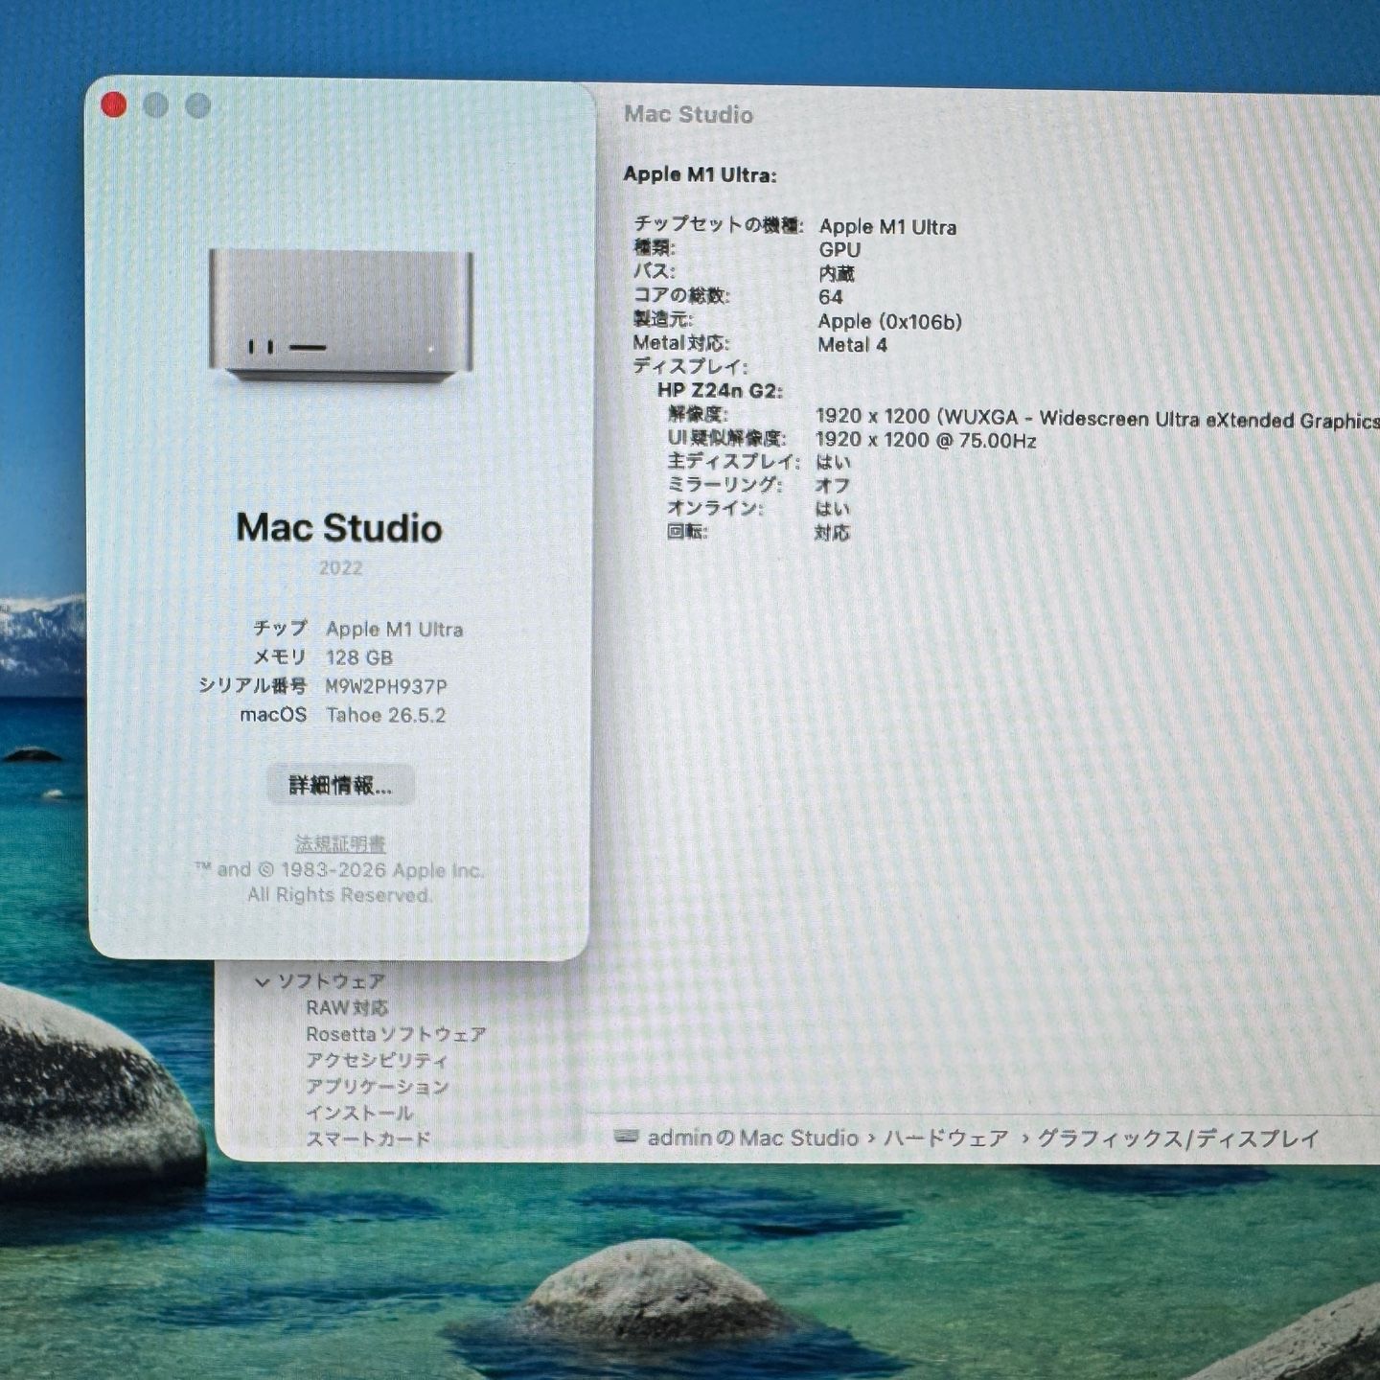Viewport: 1380px width, 1380px height.
Task: Click the Apple M1 Ultra: heading
Action: pyautogui.click(x=700, y=174)
